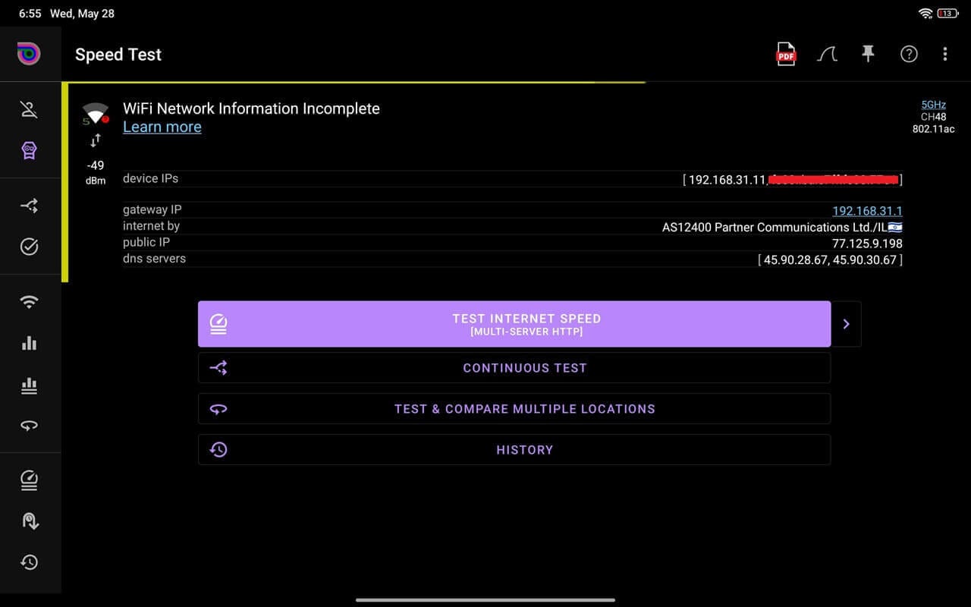Click the analiti app logo in sidebar

30,54
